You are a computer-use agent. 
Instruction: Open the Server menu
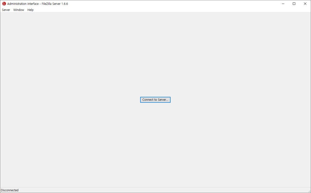coord(6,10)
